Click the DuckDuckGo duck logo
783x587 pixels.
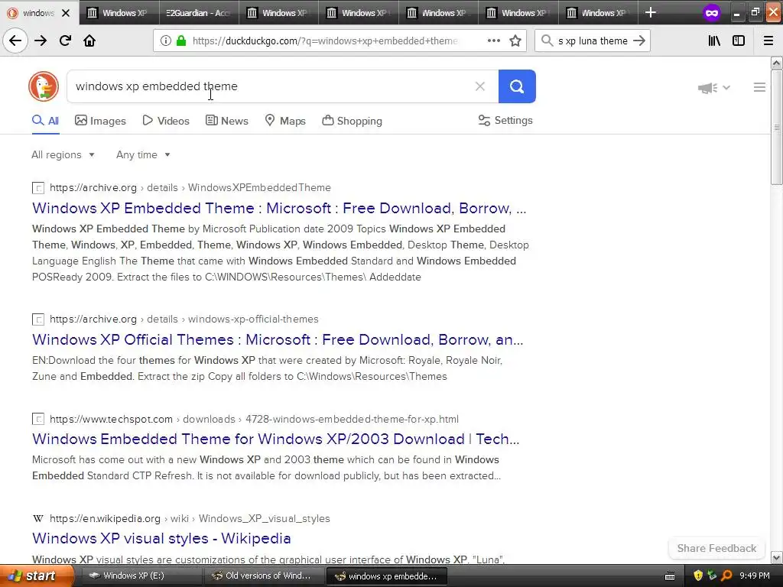(44, 86)
